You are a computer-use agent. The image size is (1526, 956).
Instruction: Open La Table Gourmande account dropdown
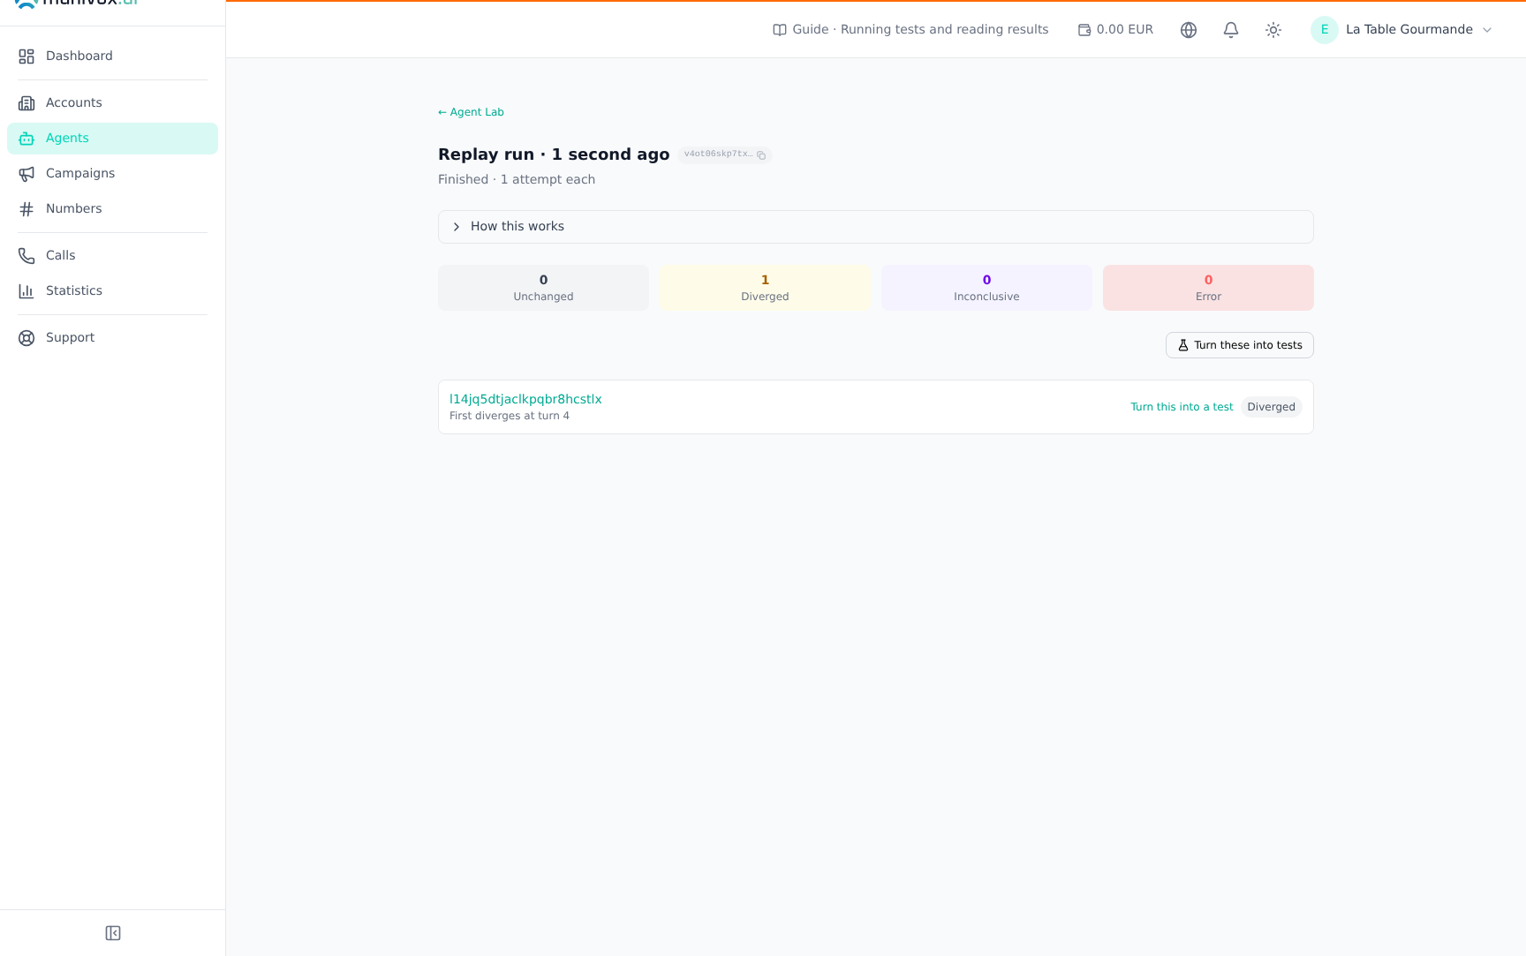pos(1401,30)
